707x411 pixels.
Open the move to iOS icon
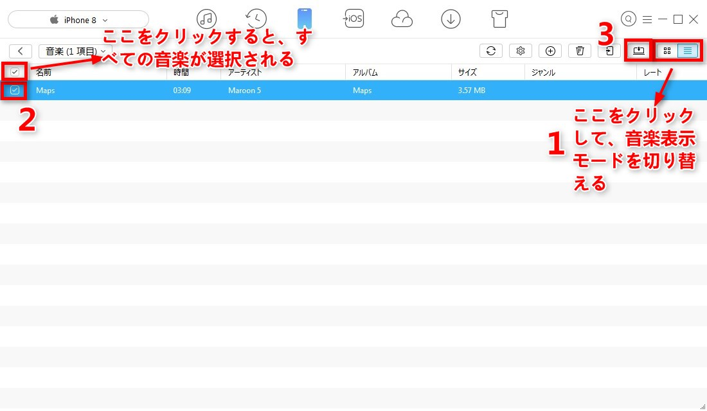[x=353, y=19]
